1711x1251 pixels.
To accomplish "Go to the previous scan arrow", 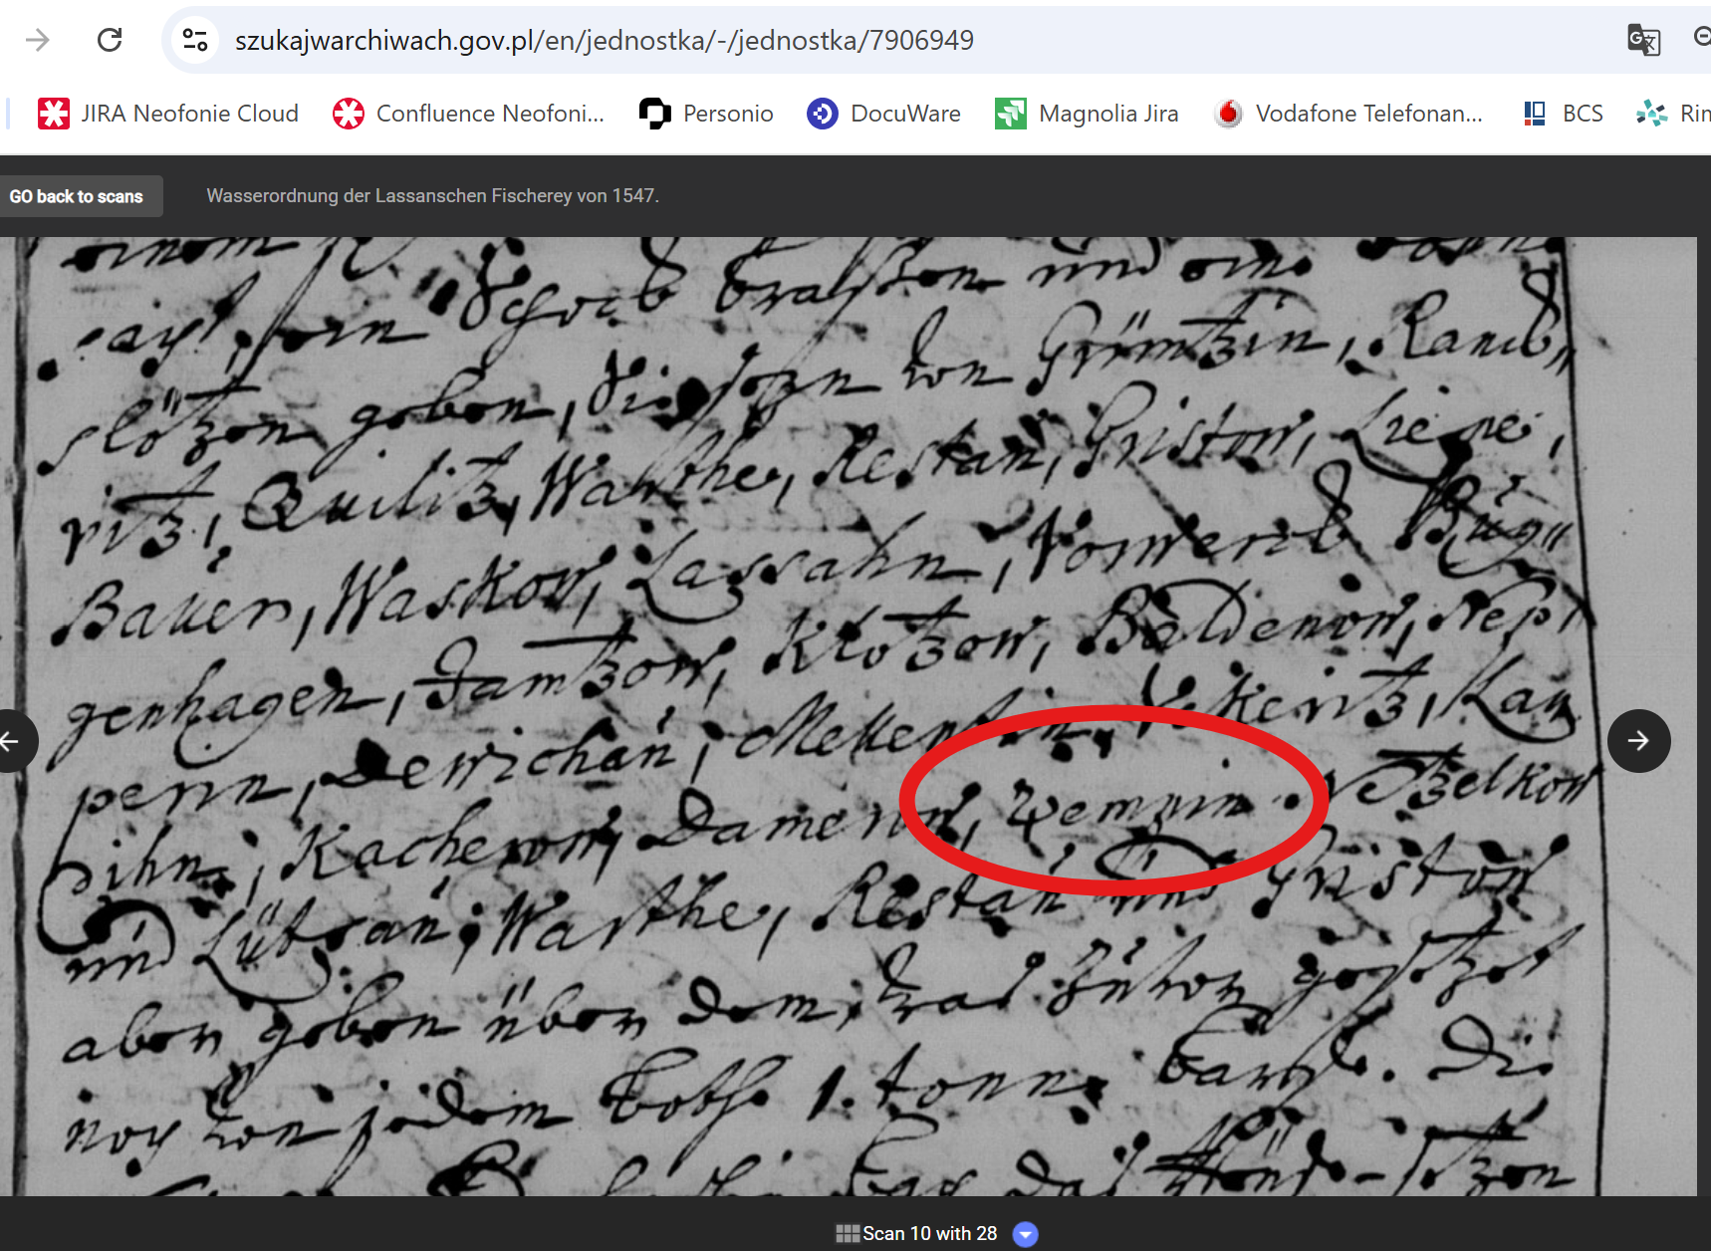I will tap(12, 741).
